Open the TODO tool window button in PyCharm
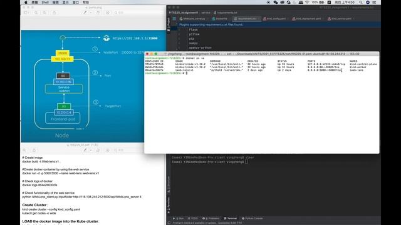This screenshot has height=225, width=401. 193,218
